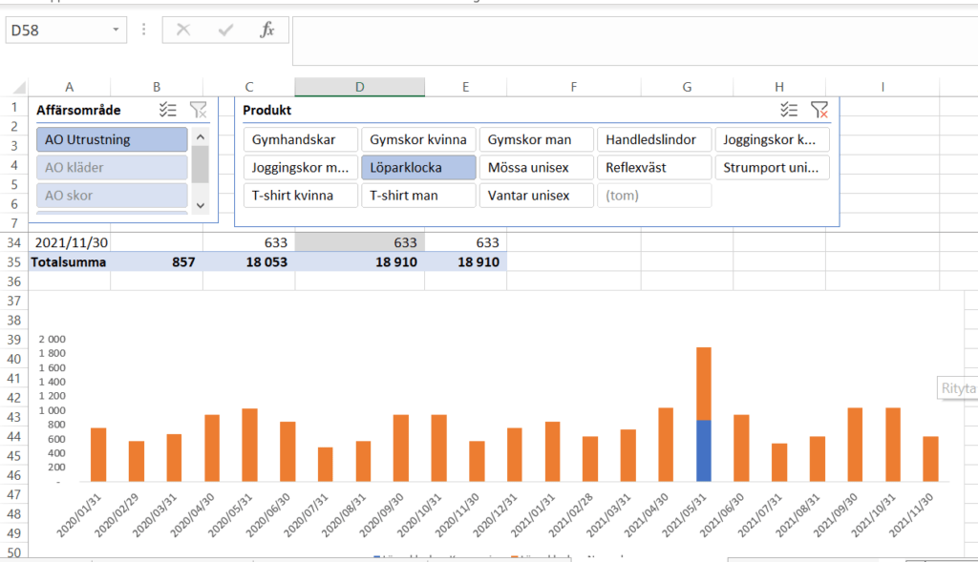This screenshot has width=978, height=562.
Task: Click the Affärsområde slicer scroll-up arrow
Action: click(x=200, y=136)
